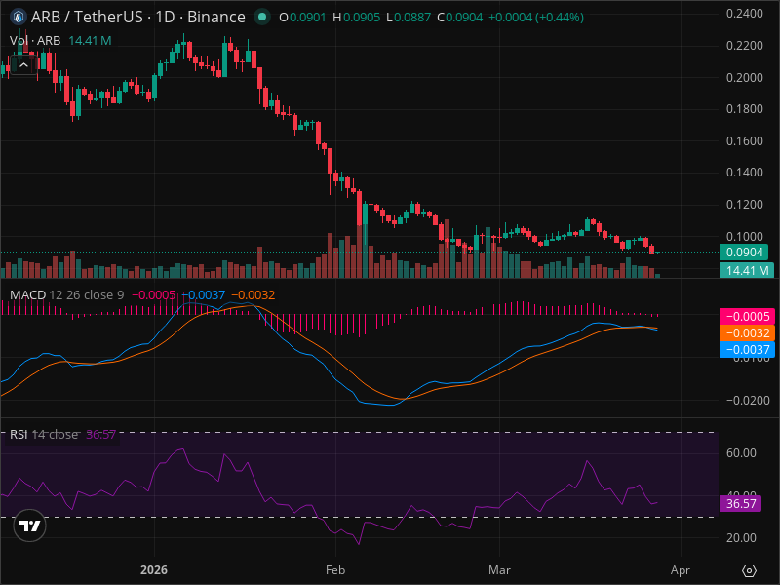Click the −0.0200 MACD scale label
This screenshot has width=780, height=585.
(x=748, y=400)
